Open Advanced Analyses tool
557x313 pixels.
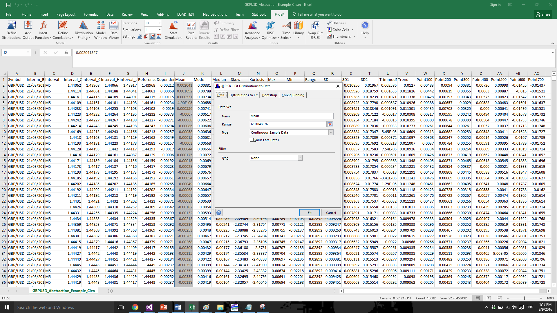(x=252, y=30)
